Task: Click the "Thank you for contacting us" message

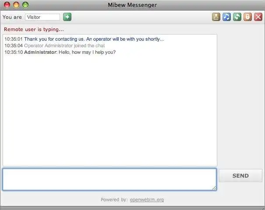Action: pos(94,39)
